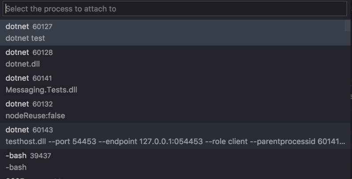This screenshot has height=179, width=352.
Task: Click the process search input field
Action: [175, 9]
